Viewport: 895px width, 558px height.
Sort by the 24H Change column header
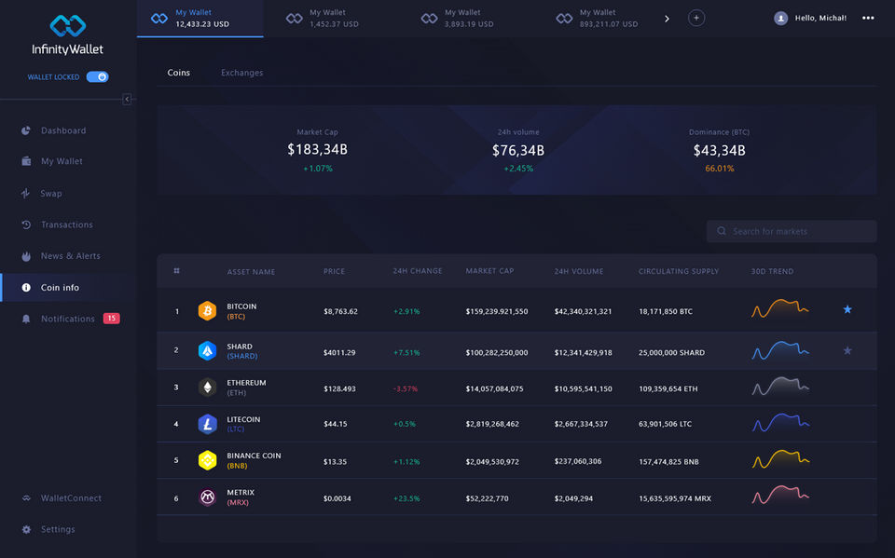coord(418,271)
